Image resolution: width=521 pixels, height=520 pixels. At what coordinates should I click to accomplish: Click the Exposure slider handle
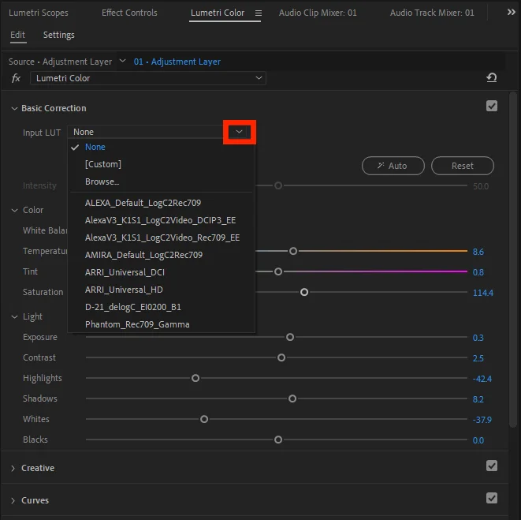point(290,338)
